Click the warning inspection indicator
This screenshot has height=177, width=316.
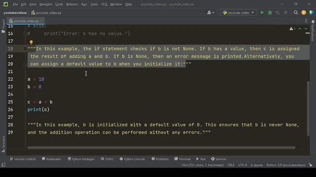(292, 29)
